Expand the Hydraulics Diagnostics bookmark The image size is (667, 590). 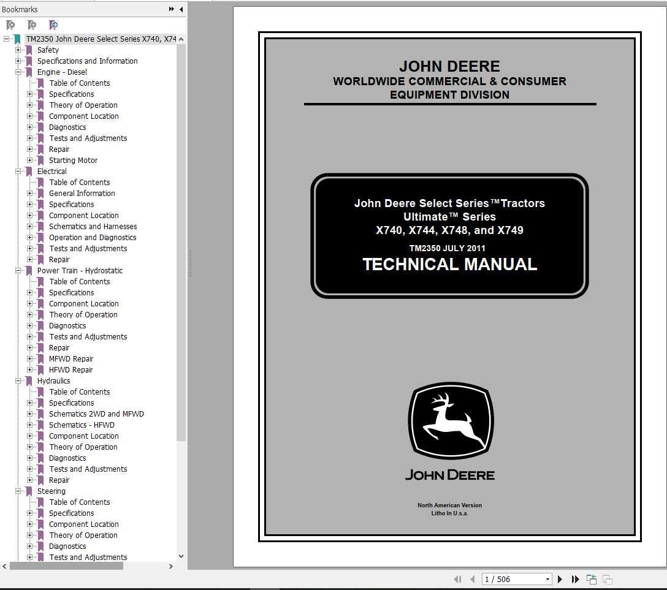pos(30,458)
